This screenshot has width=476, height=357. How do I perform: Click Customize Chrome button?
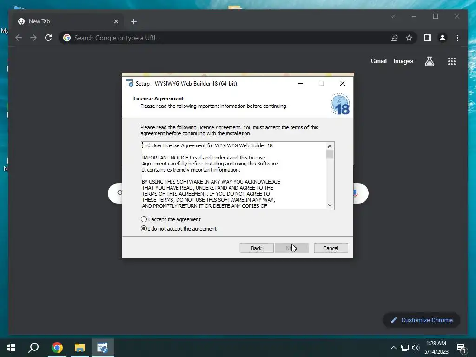[422, 320]
